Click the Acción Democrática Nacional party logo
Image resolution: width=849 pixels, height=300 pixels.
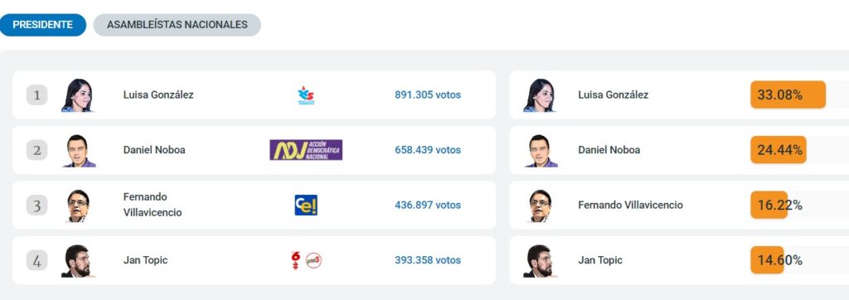[x=306, y=150]
